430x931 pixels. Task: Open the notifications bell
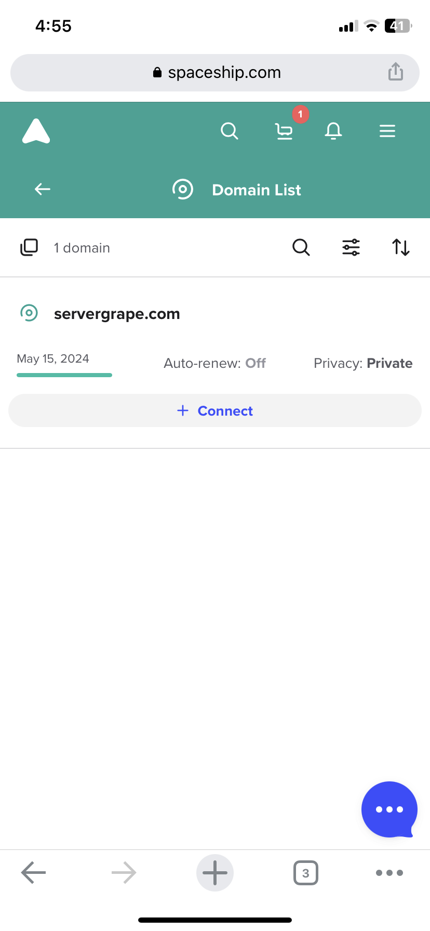pos(333,131)
